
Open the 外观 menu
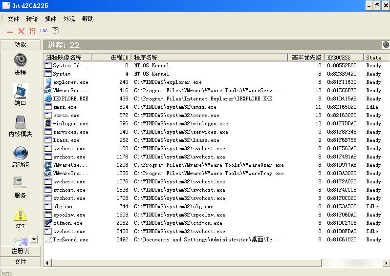pyautogui.click(x=69, y=19)
